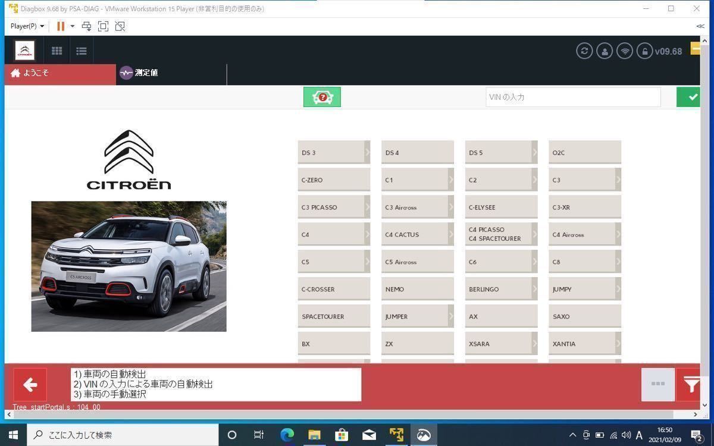Click the Windows taskbar search box
Screen dimensions: 714x446
point(123,435)
